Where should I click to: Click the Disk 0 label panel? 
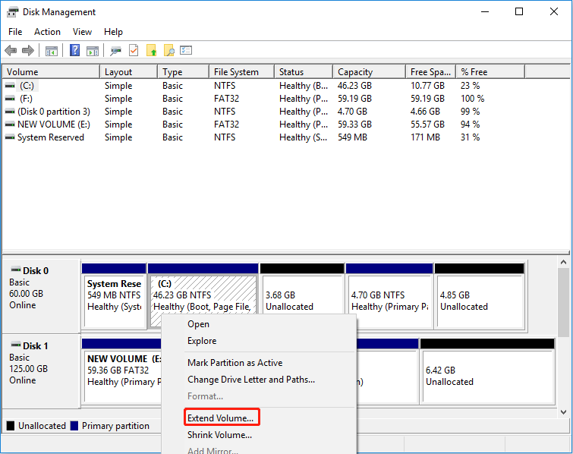point(41,296)
